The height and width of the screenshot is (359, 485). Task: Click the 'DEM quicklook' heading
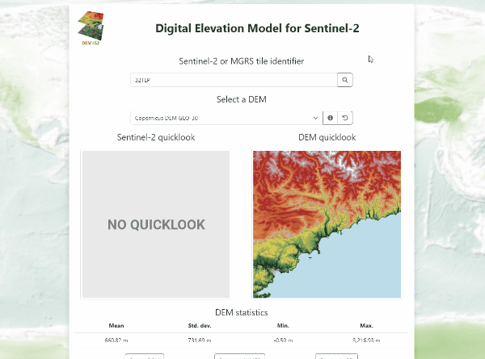pyautogui.click(x=327, y=137)
